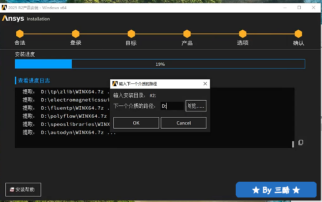The height and width of the screenshot is (202, 322).
Task: Click the 产品 step hexagon
Action: coord(187,34)
